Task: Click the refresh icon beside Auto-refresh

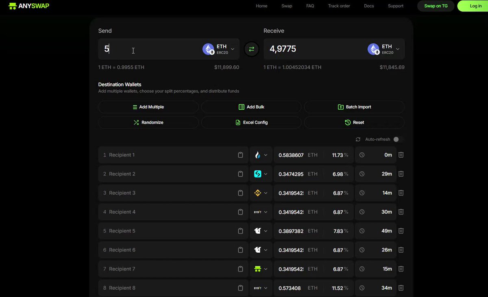Action: [358, 139]
